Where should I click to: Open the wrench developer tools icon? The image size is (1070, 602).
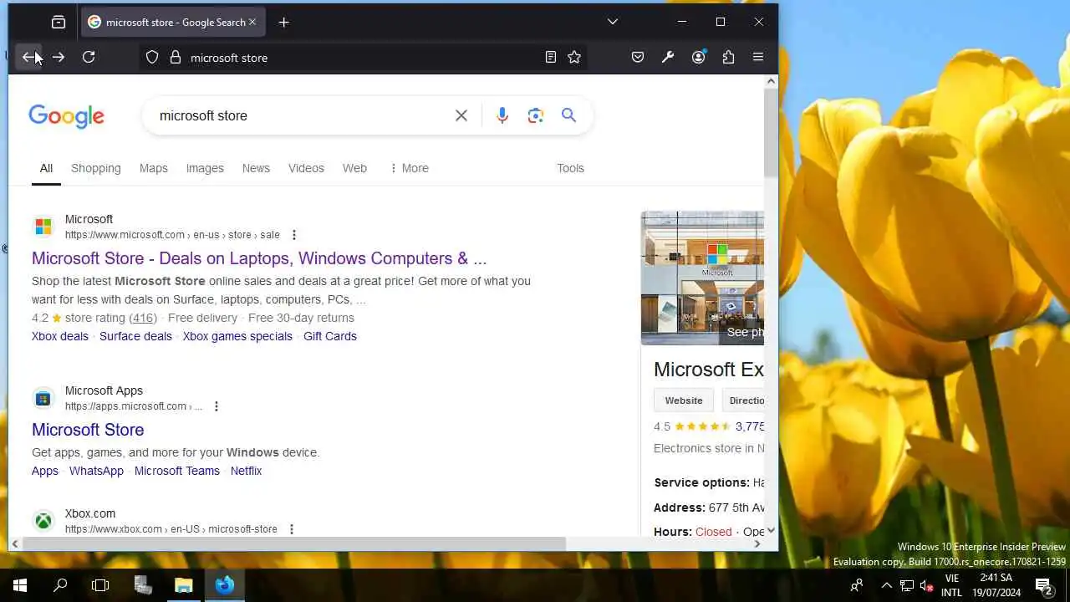pyautogui.click(x=668, y=58)
